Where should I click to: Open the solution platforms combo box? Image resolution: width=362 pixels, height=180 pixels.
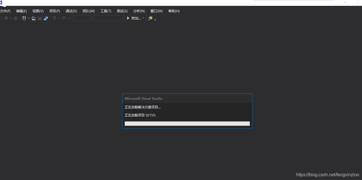tap(109, 18)
